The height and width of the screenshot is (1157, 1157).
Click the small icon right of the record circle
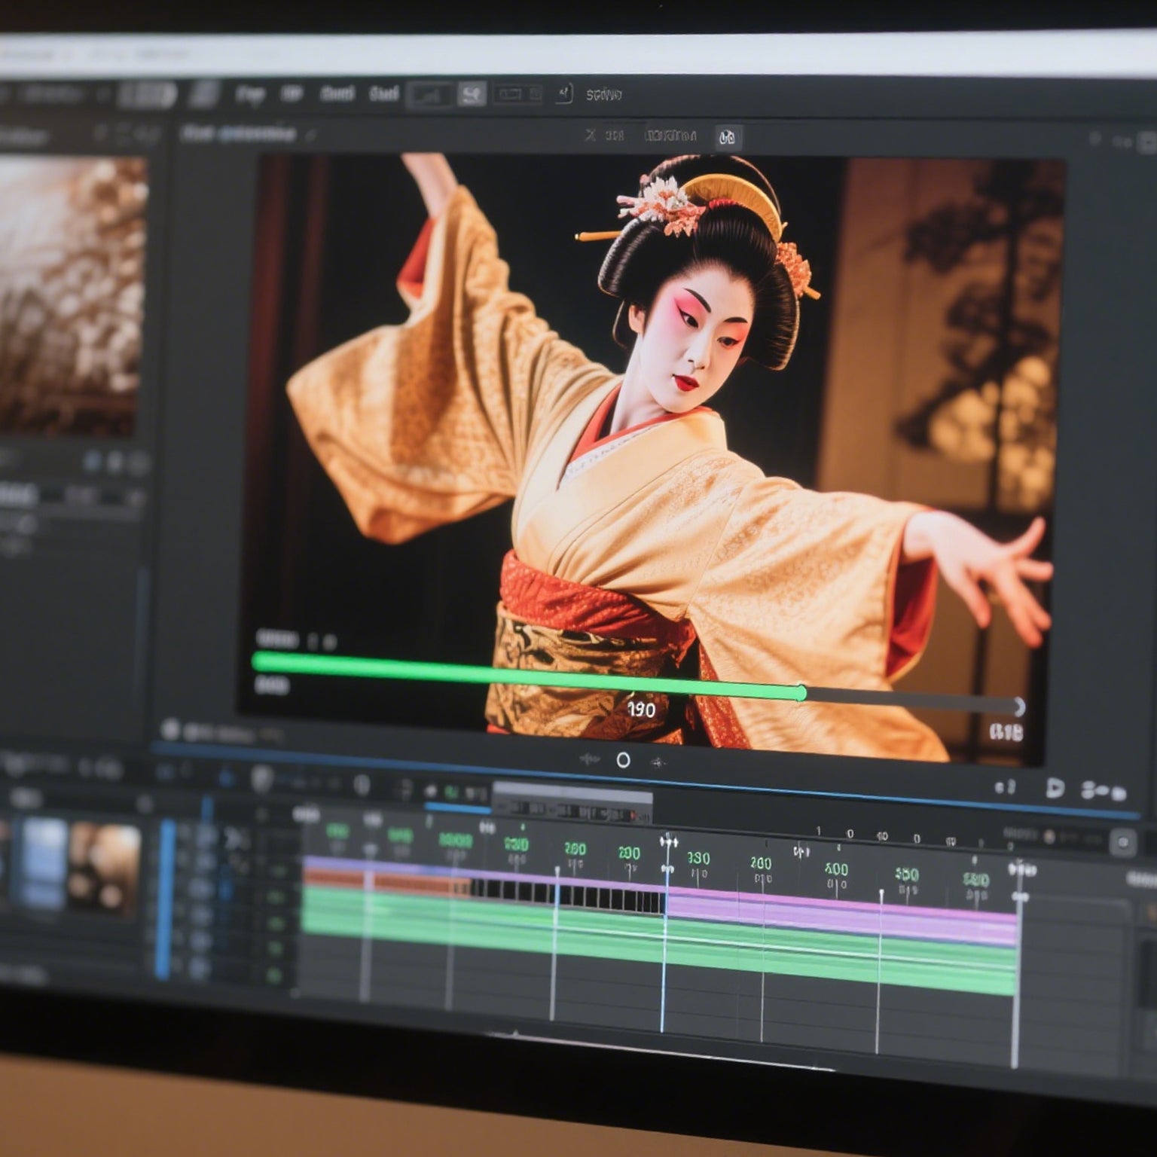click(x=658, y=762)
